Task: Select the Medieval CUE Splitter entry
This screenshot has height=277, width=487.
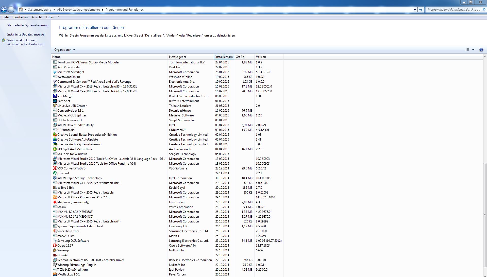Action: [x=167, y=115]
